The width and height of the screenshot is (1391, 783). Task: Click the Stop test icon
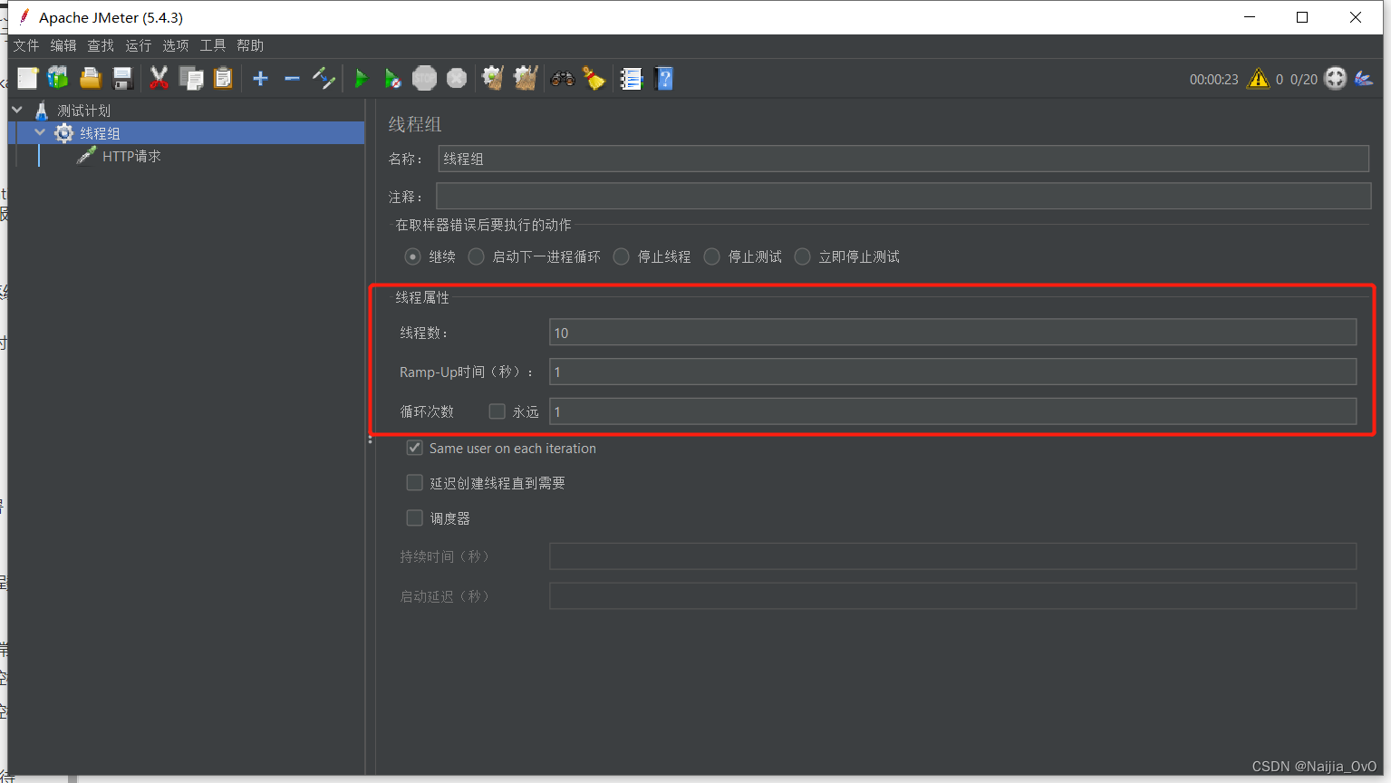coord(424,79)
